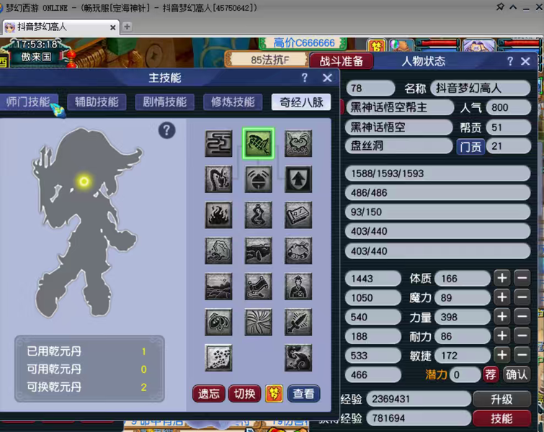
Task: Increase 敏捷 with its plus button
Action: coord(502,355)
